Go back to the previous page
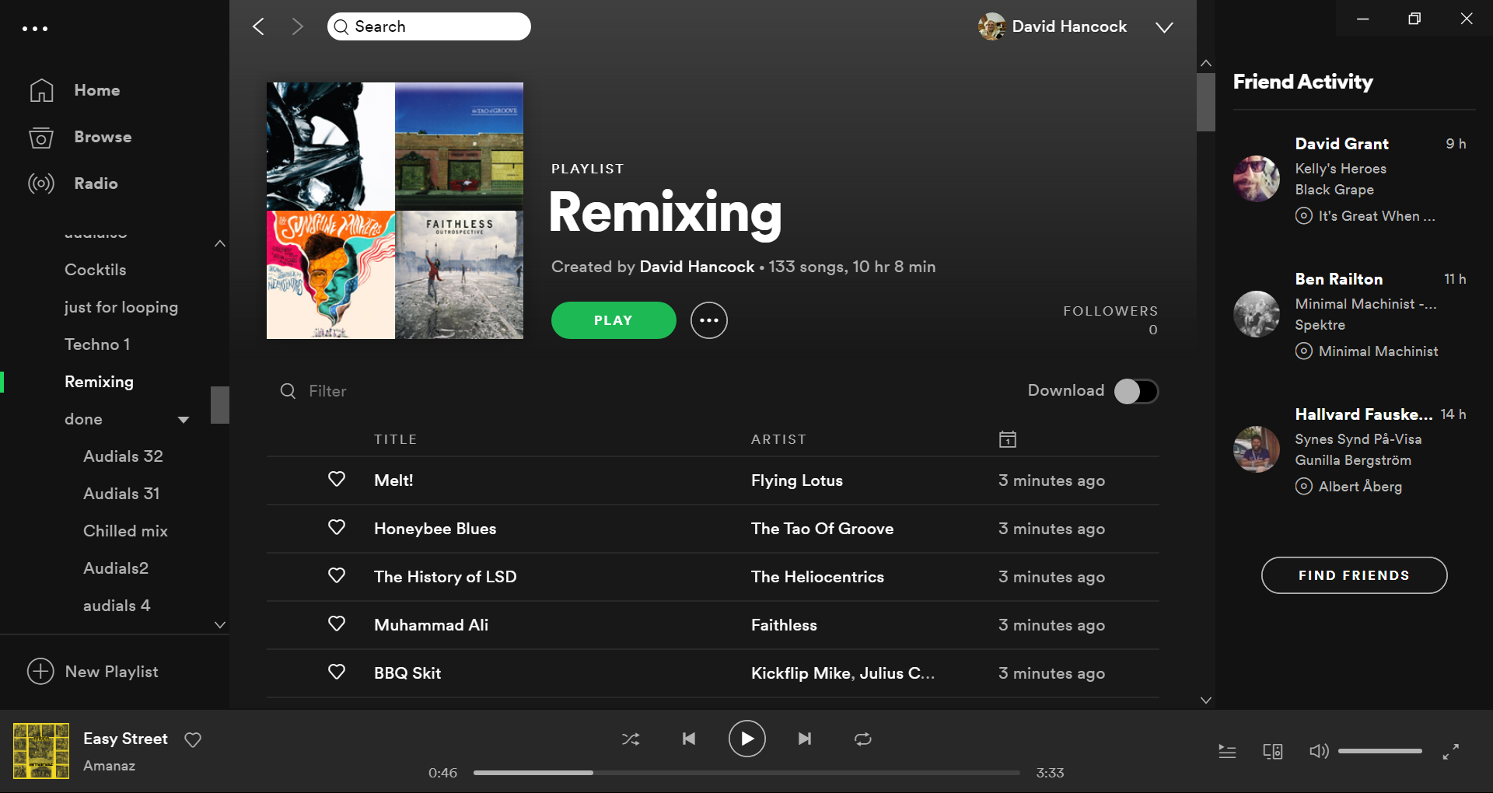The width and height of the screenshot is (1493, 793). coord(259,26)
